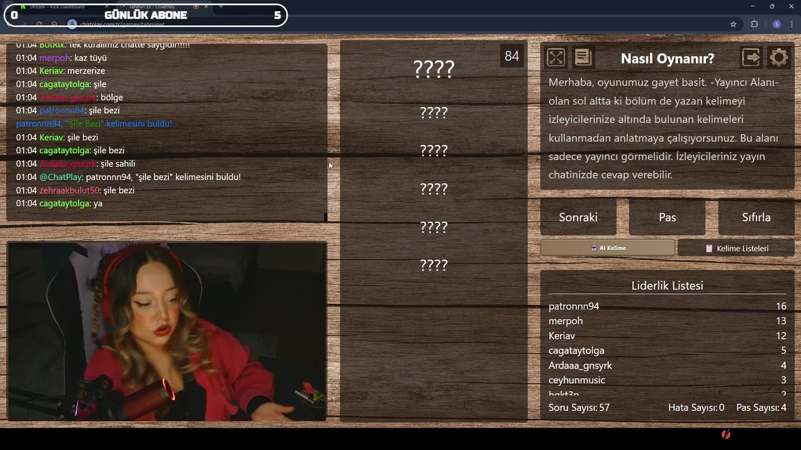Switch to the Kelime Listeleri tab
801x450 pixels.
click(736, 248)
